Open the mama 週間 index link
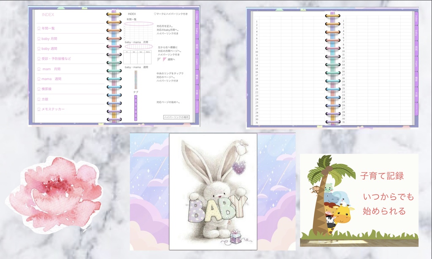Viewport: 432px width, 259px height. coord(51,79)
